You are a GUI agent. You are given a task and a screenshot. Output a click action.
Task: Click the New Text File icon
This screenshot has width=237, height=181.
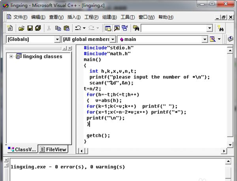point(10,28)
